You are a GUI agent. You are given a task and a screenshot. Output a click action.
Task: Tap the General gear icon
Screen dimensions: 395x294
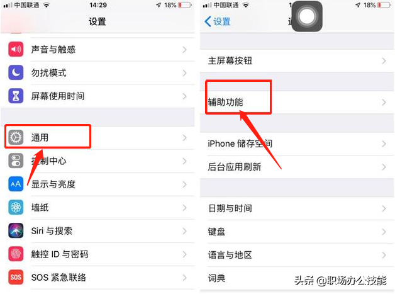pos(16,137)
